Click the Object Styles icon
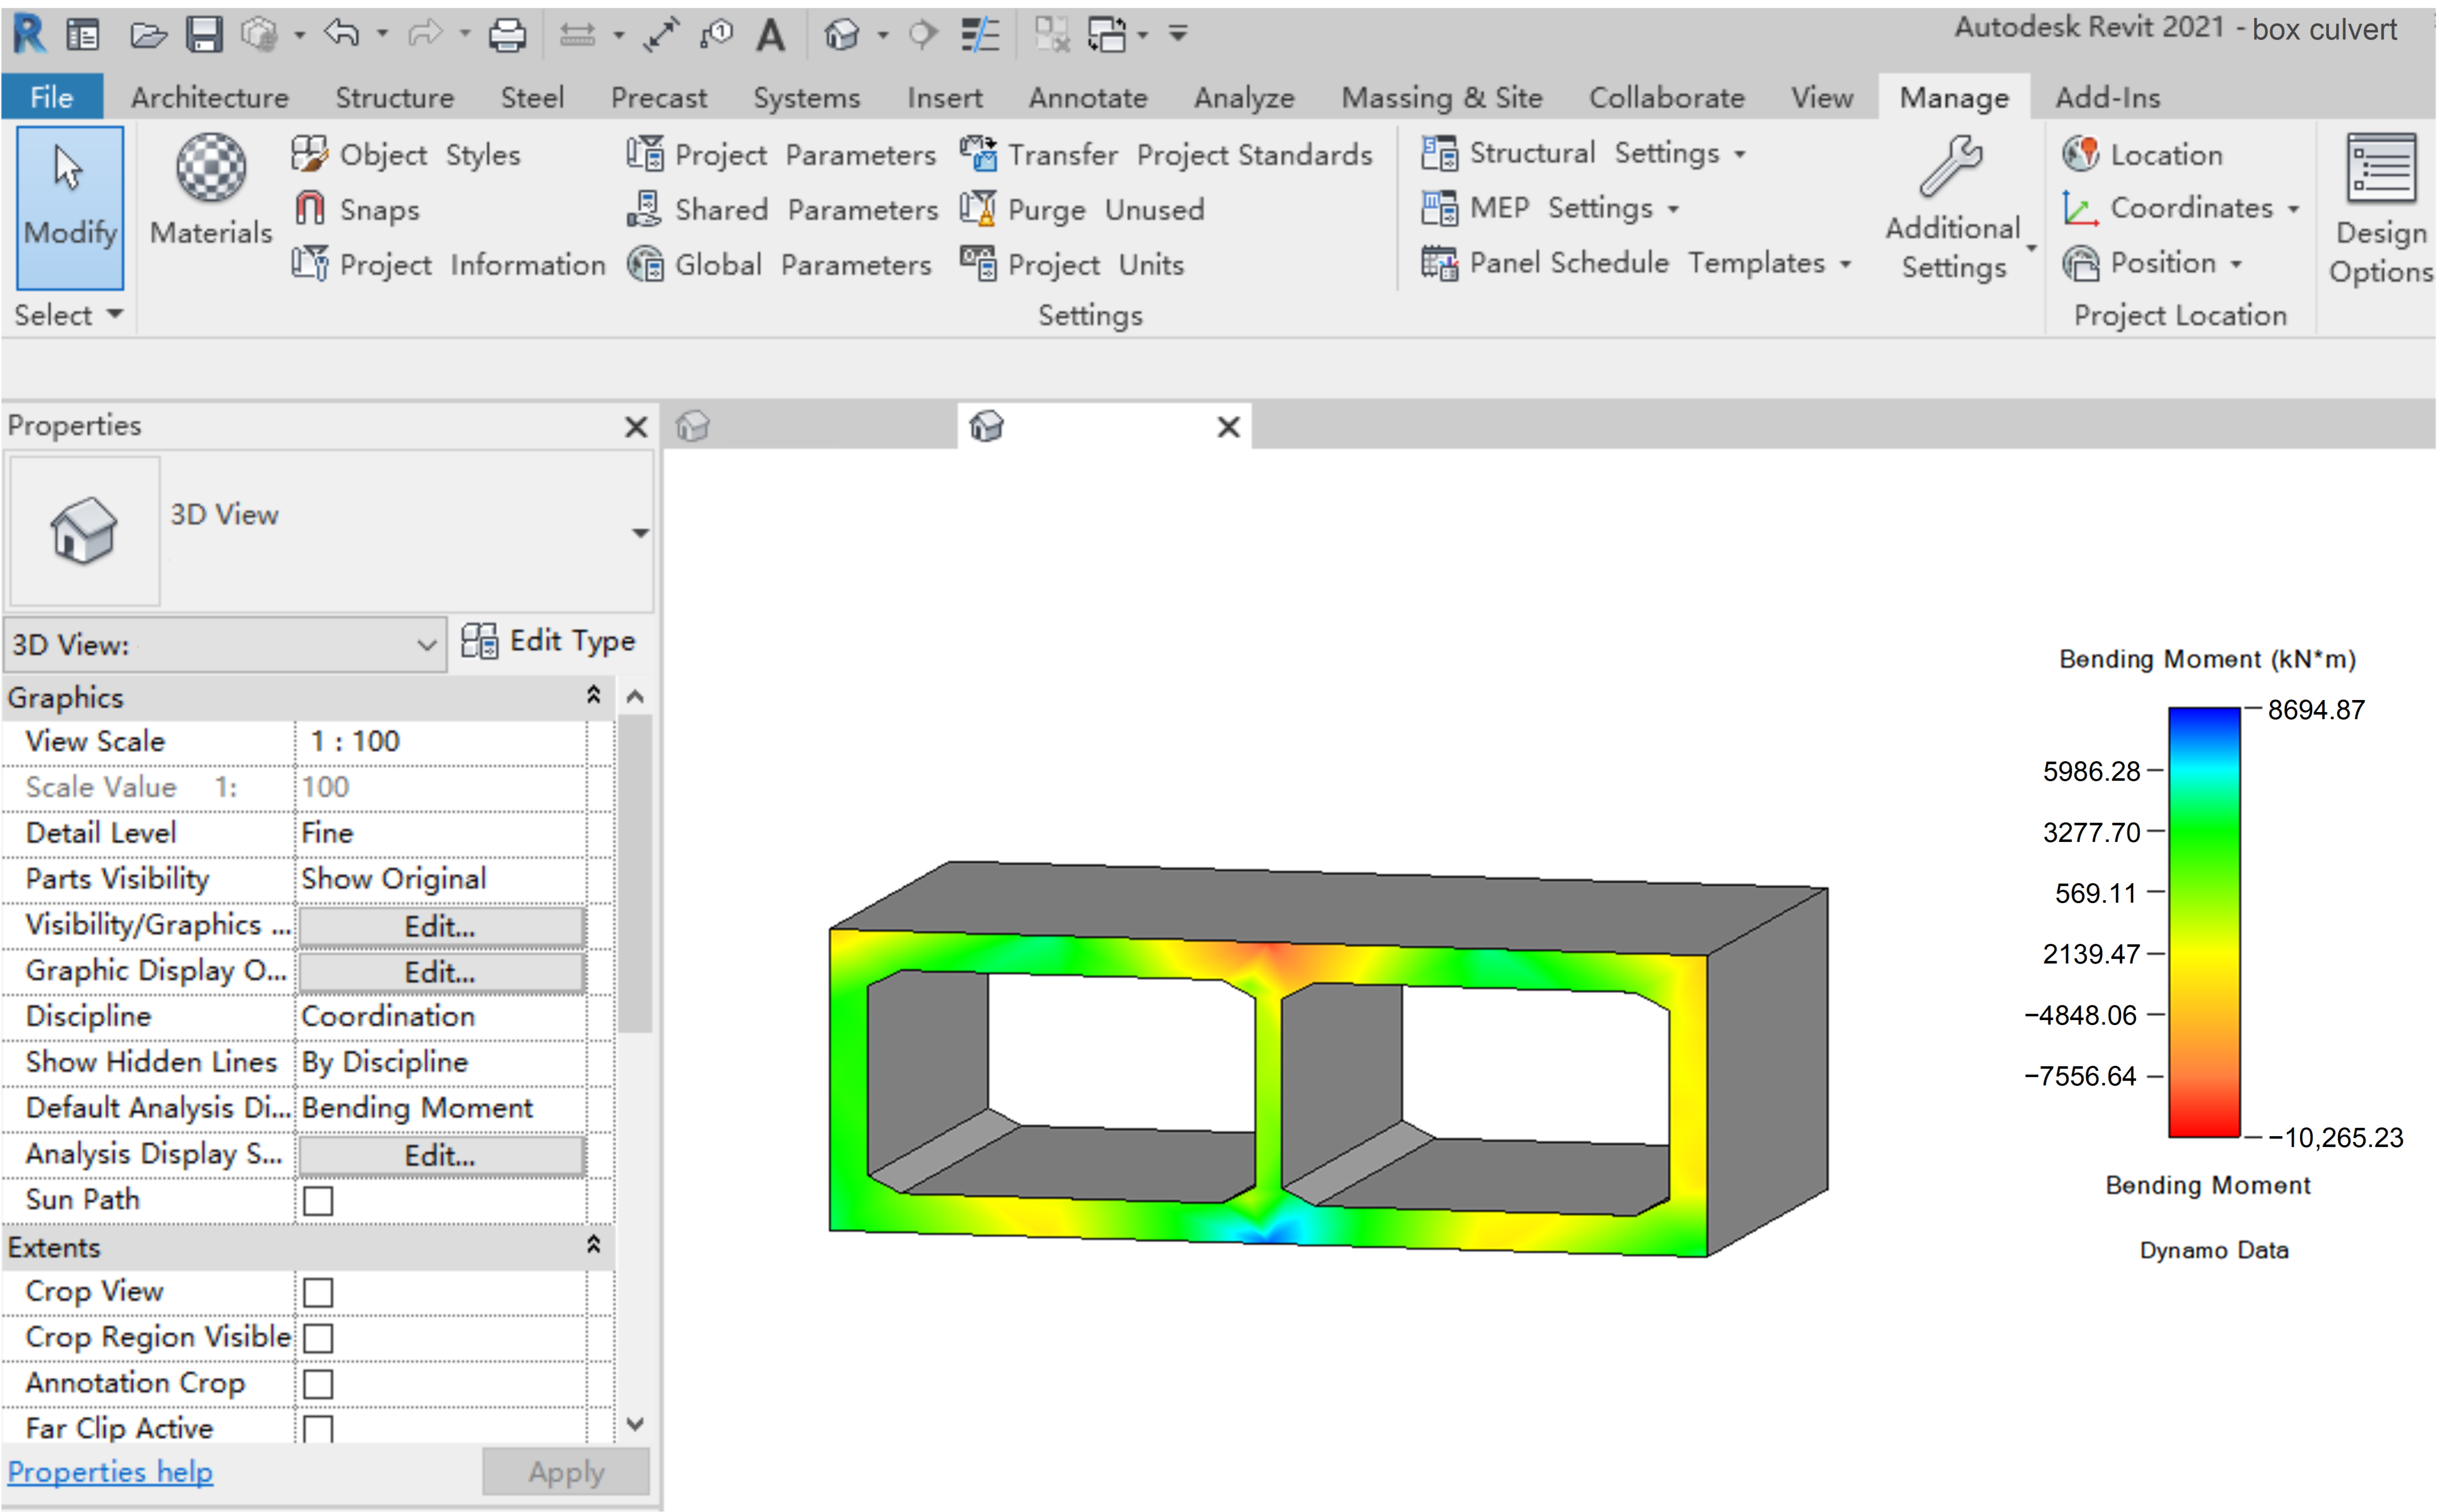This screenshot has height=1512, width=2437. coord(309,154)
